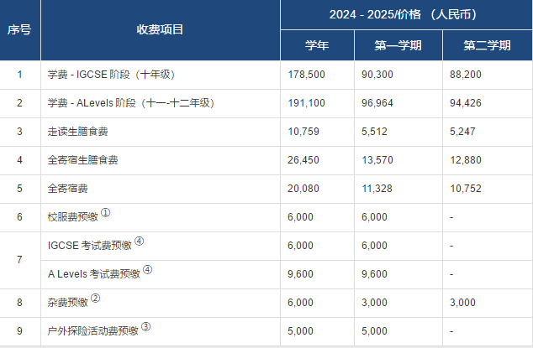Viewport: 533px width, 348px height.
Task: Select the 序号 column header
Action: (20, 30)
